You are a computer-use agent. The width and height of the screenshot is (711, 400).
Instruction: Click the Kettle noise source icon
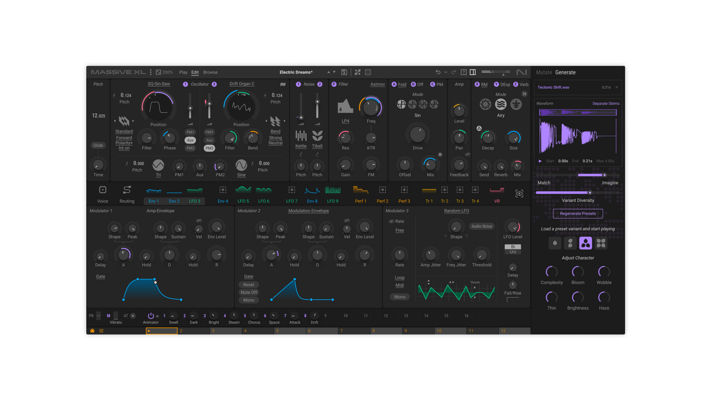click(x=301, y=136)
